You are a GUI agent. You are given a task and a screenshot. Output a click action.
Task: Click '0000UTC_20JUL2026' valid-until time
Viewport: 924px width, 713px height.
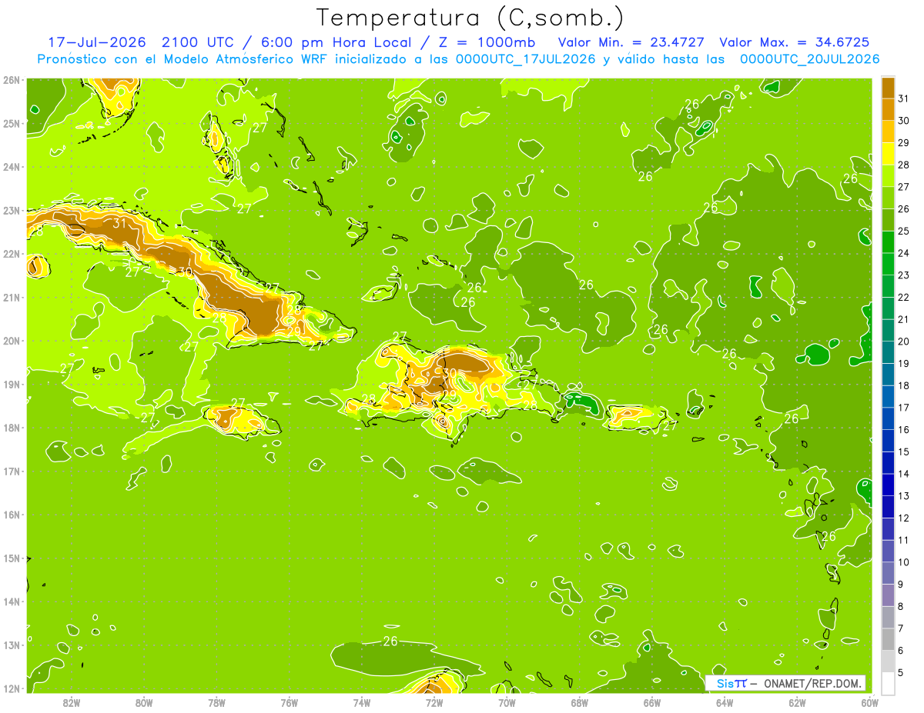pos(809,59)
